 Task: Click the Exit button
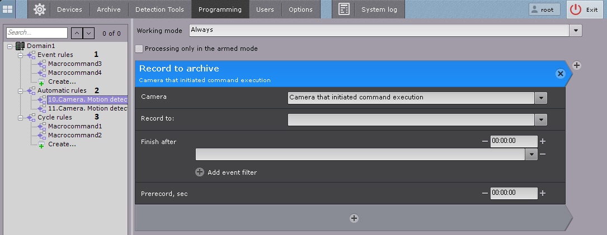coord(585,9)
